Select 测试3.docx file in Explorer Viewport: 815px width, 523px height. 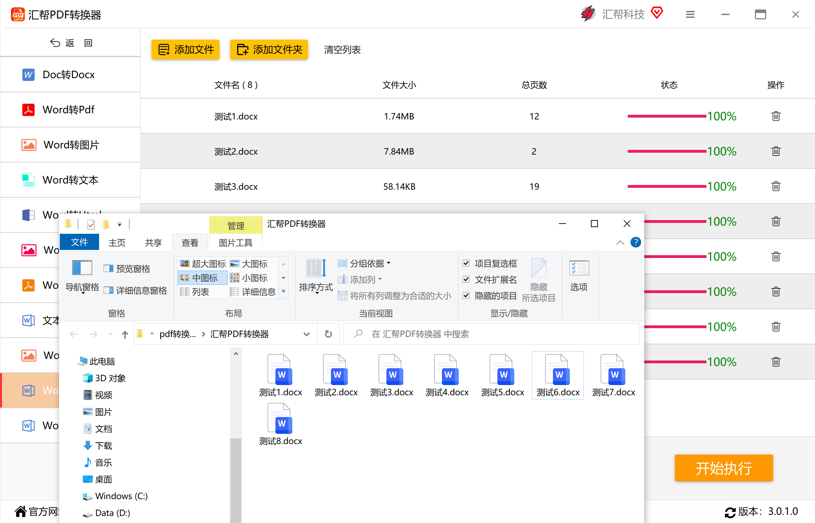coord(391,376)
